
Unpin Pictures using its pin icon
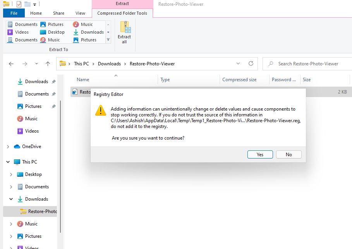click(x=54, y=106)
